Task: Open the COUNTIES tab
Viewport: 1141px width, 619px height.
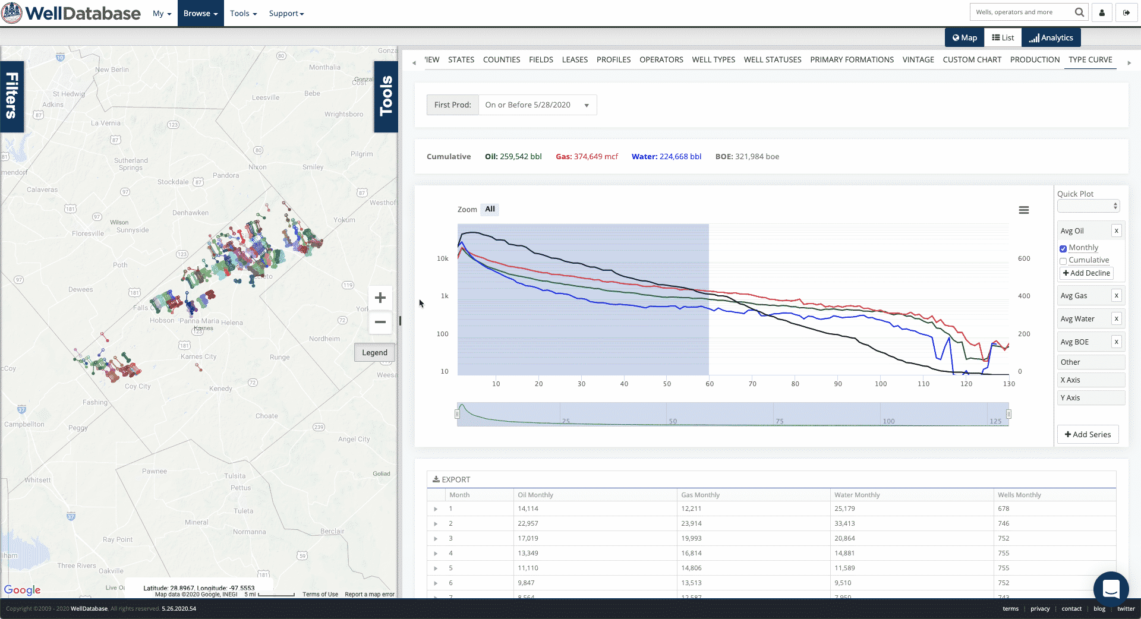Action: pyautogui.click(x=502, y=59)
